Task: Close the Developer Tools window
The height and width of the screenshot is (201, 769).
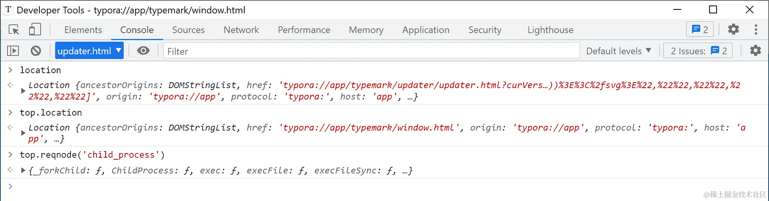Action: click(x=750, y=9)
